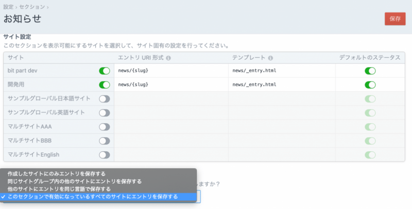Open セクション breadcrumb link
Image resolution: width=412 pixels, height=209 pixels.
click(32, 7)
